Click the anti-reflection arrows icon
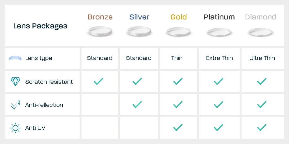 (x=15, y=105)
